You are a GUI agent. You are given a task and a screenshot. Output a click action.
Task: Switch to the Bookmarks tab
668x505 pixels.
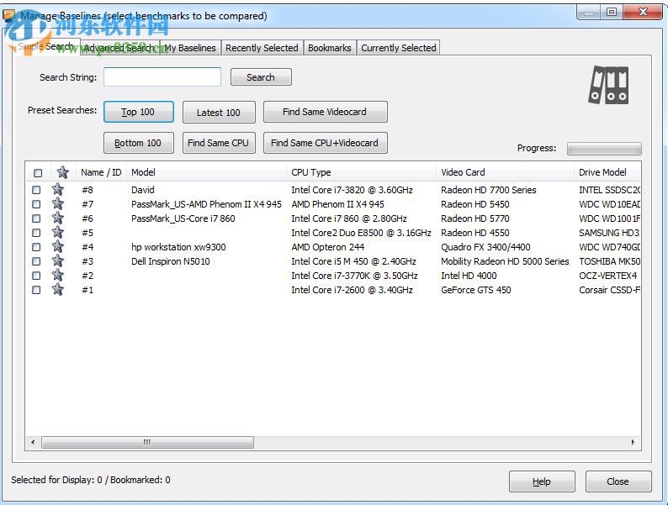tap(330, 48)
